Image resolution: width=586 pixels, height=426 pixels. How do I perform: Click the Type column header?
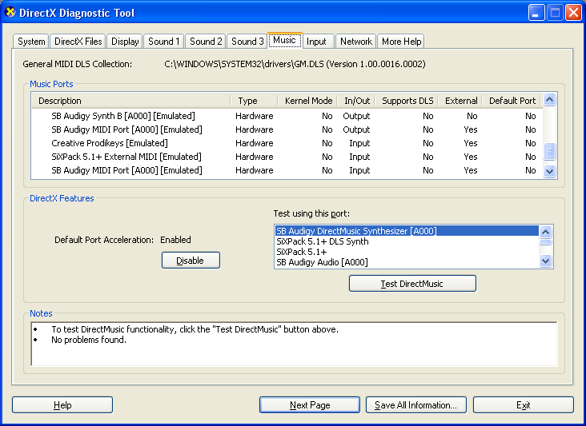[x=254, y=101]
